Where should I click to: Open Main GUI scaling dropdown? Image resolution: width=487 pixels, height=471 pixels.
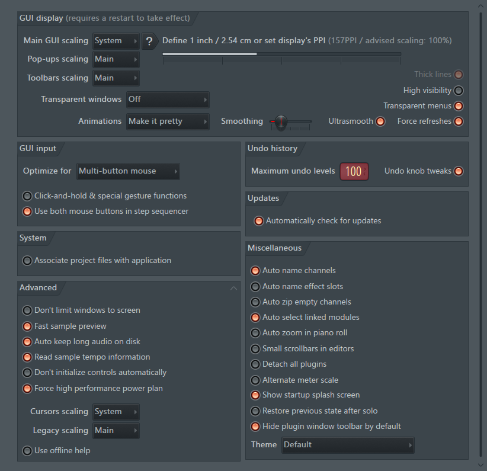pyautogui.click(x=116, y=41)
